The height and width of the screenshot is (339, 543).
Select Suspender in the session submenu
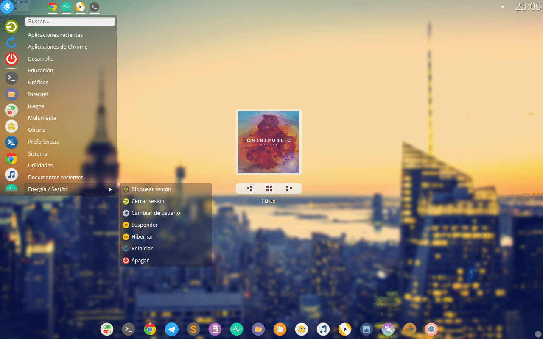(165, 225)
